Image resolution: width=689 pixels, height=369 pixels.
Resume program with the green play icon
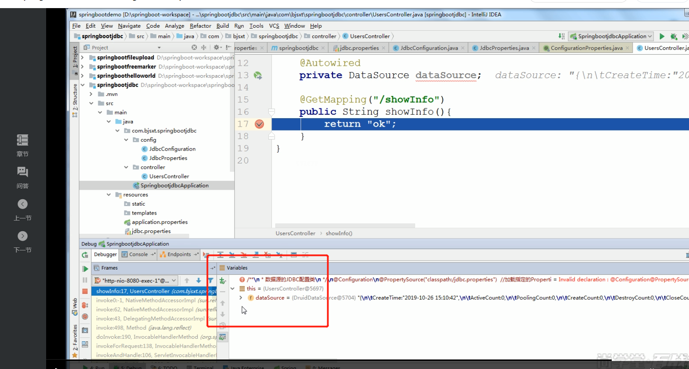[x=85, y=268]
